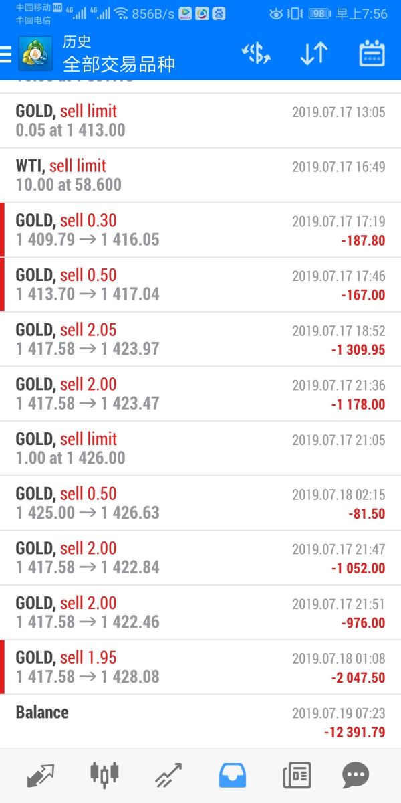Viewport: 401px width, 803px height.
Task: Open the candlestick Chart tab
Action: (104, 776)
